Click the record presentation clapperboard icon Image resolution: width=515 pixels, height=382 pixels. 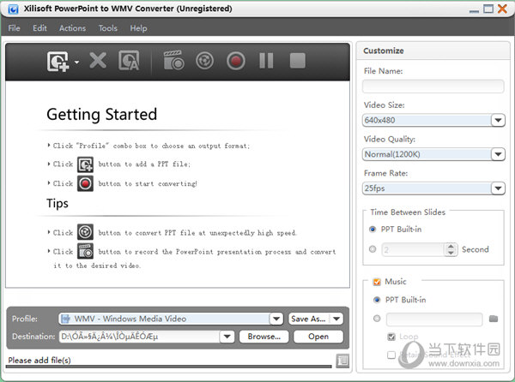click(x=174, y=61)
